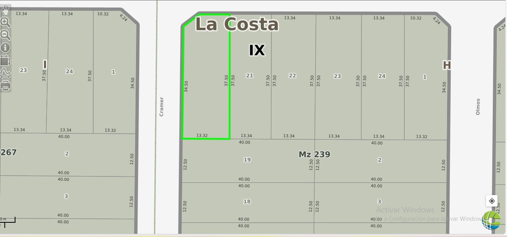The image size is (507, 237).
Task: Select parcel 24 in left block
Action: point(69,72)
